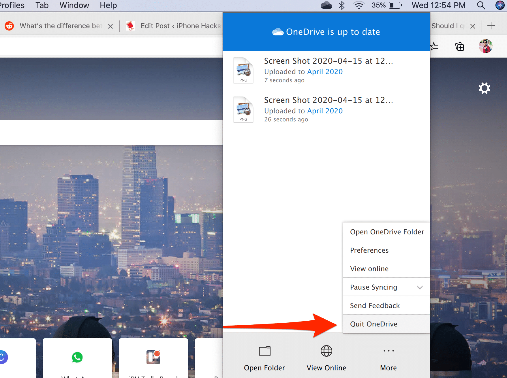Open the Bluetooth menu bar icon
The height and width of the screenshot is (378, 507).
(x=342, y=5)
